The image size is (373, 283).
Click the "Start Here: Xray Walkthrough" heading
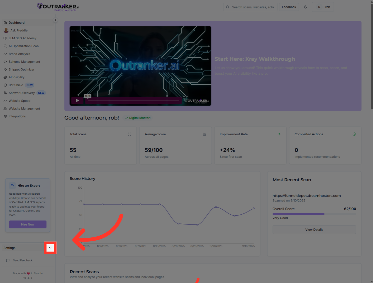point(255,59)
